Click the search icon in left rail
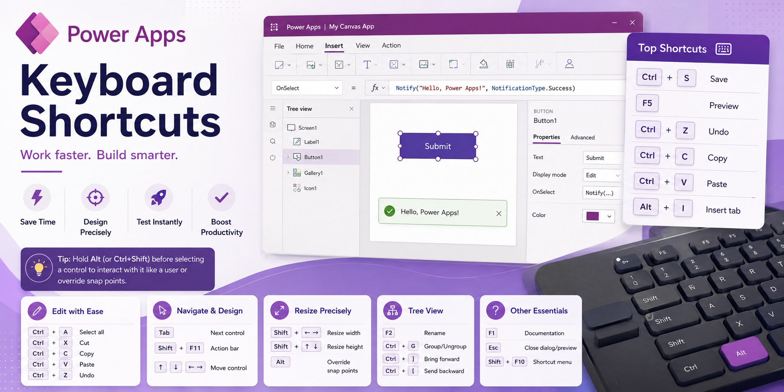The height and width of the screenshot is (392, 784). pyautogui.click(x=273, y=141)
